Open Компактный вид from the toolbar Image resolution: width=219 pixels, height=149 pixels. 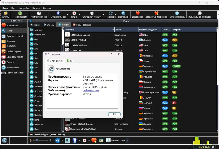pyautogui.click(x=39, y=13)
